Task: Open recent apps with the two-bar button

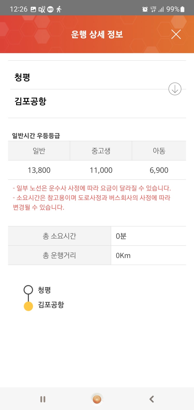Action: pos(43,399)
